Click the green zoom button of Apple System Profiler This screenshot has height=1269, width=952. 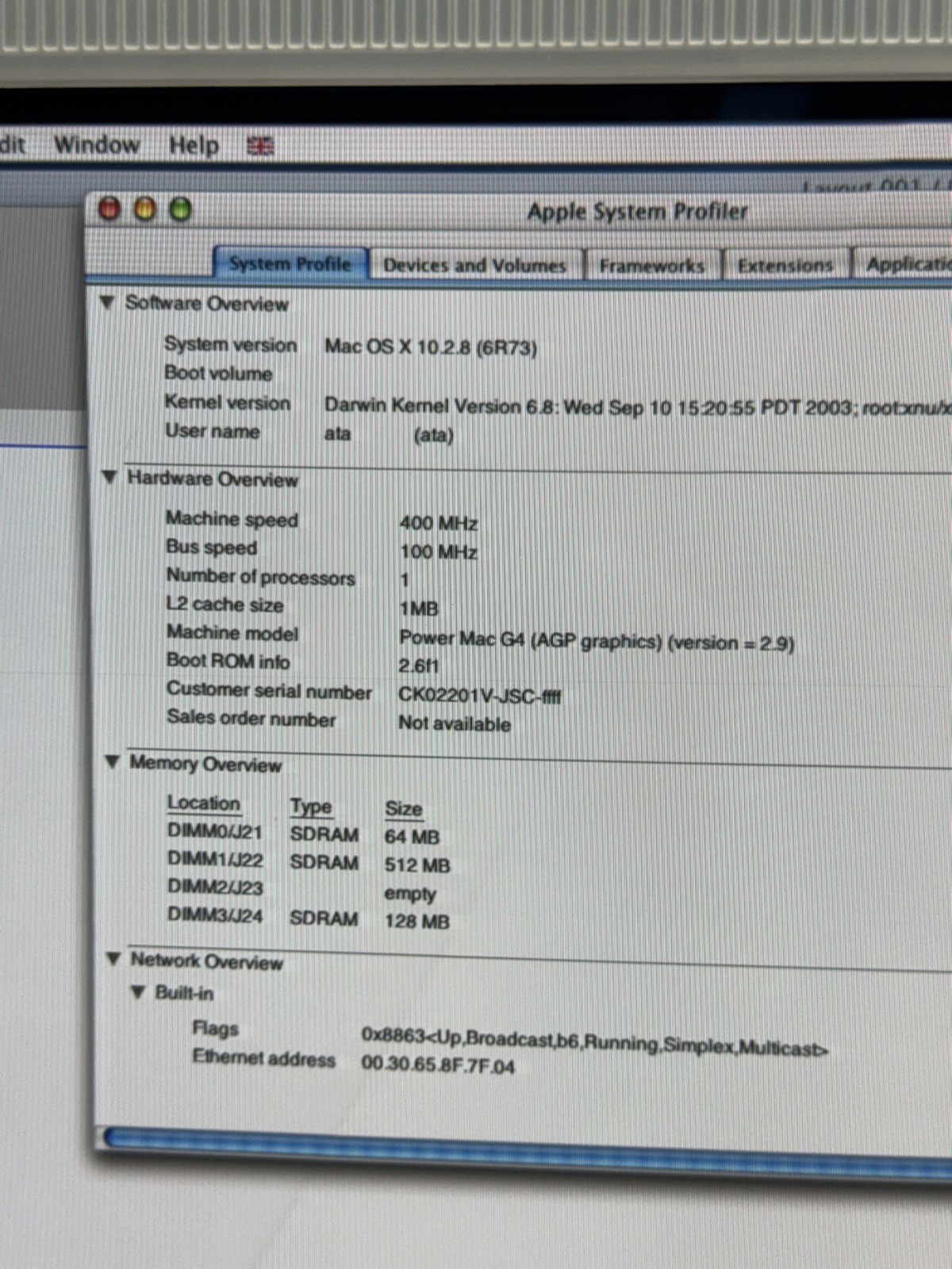click(181, 209)
